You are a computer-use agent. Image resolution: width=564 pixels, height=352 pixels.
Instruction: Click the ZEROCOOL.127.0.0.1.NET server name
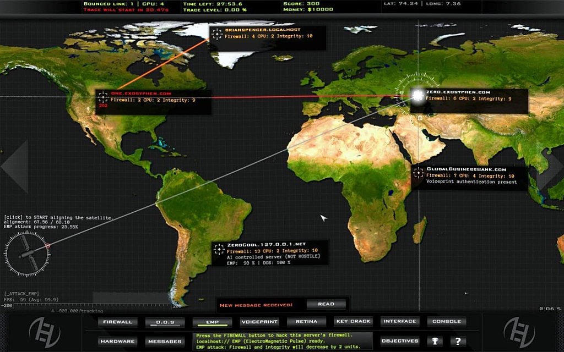point(266,245)
